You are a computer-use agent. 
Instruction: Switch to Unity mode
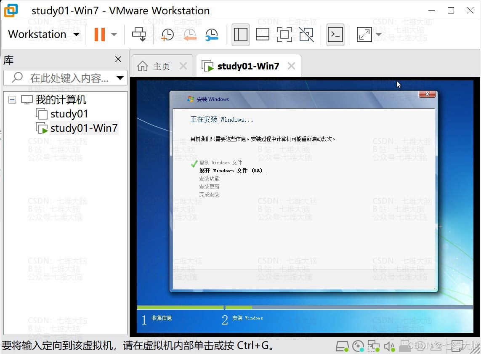[306, 35]
